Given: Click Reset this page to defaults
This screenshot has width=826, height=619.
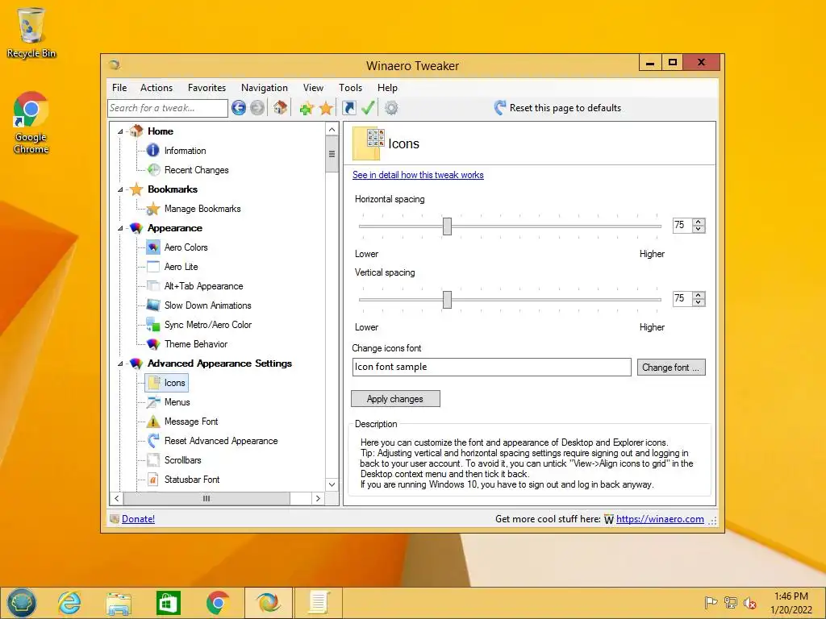Looking at the screenshot, I should (x=558, y=108).
